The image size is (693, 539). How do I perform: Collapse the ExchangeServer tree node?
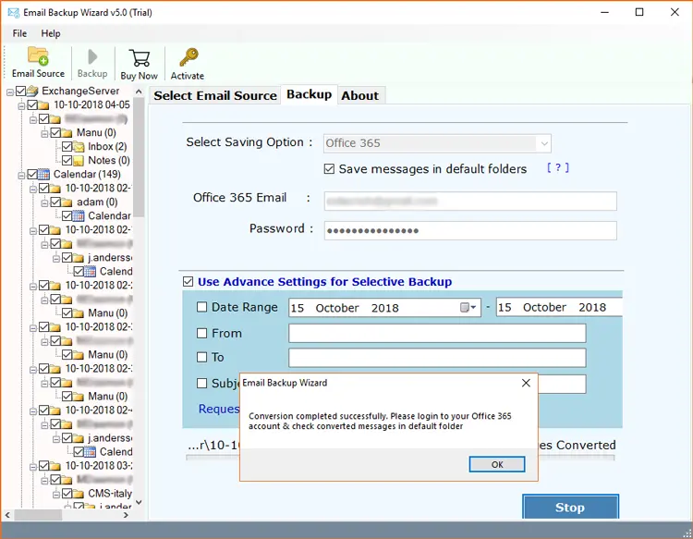(9, 91)
